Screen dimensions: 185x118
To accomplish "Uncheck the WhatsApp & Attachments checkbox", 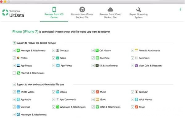I will coord(54,107).
